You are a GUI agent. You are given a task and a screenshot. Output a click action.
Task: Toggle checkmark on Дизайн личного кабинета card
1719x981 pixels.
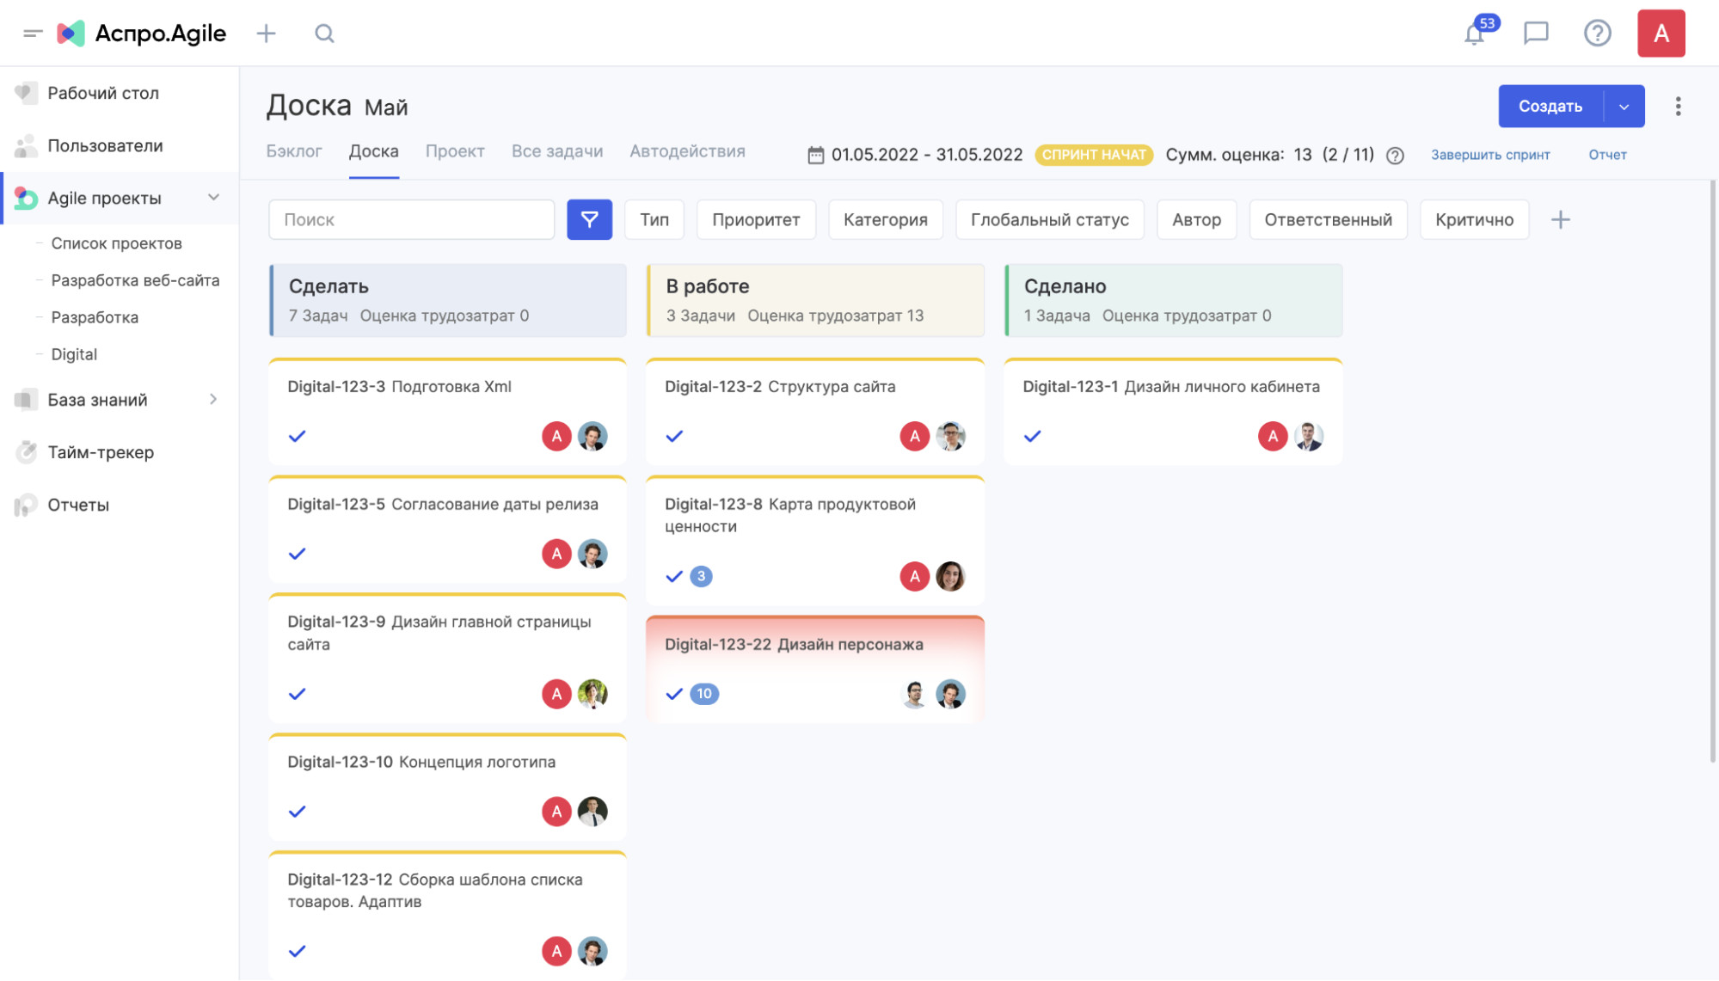(x=1033, y=437)
